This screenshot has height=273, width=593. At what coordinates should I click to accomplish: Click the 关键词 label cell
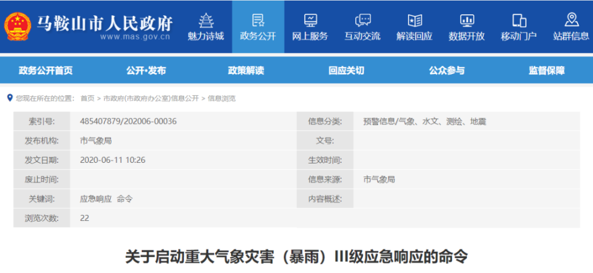pos(42,199)
